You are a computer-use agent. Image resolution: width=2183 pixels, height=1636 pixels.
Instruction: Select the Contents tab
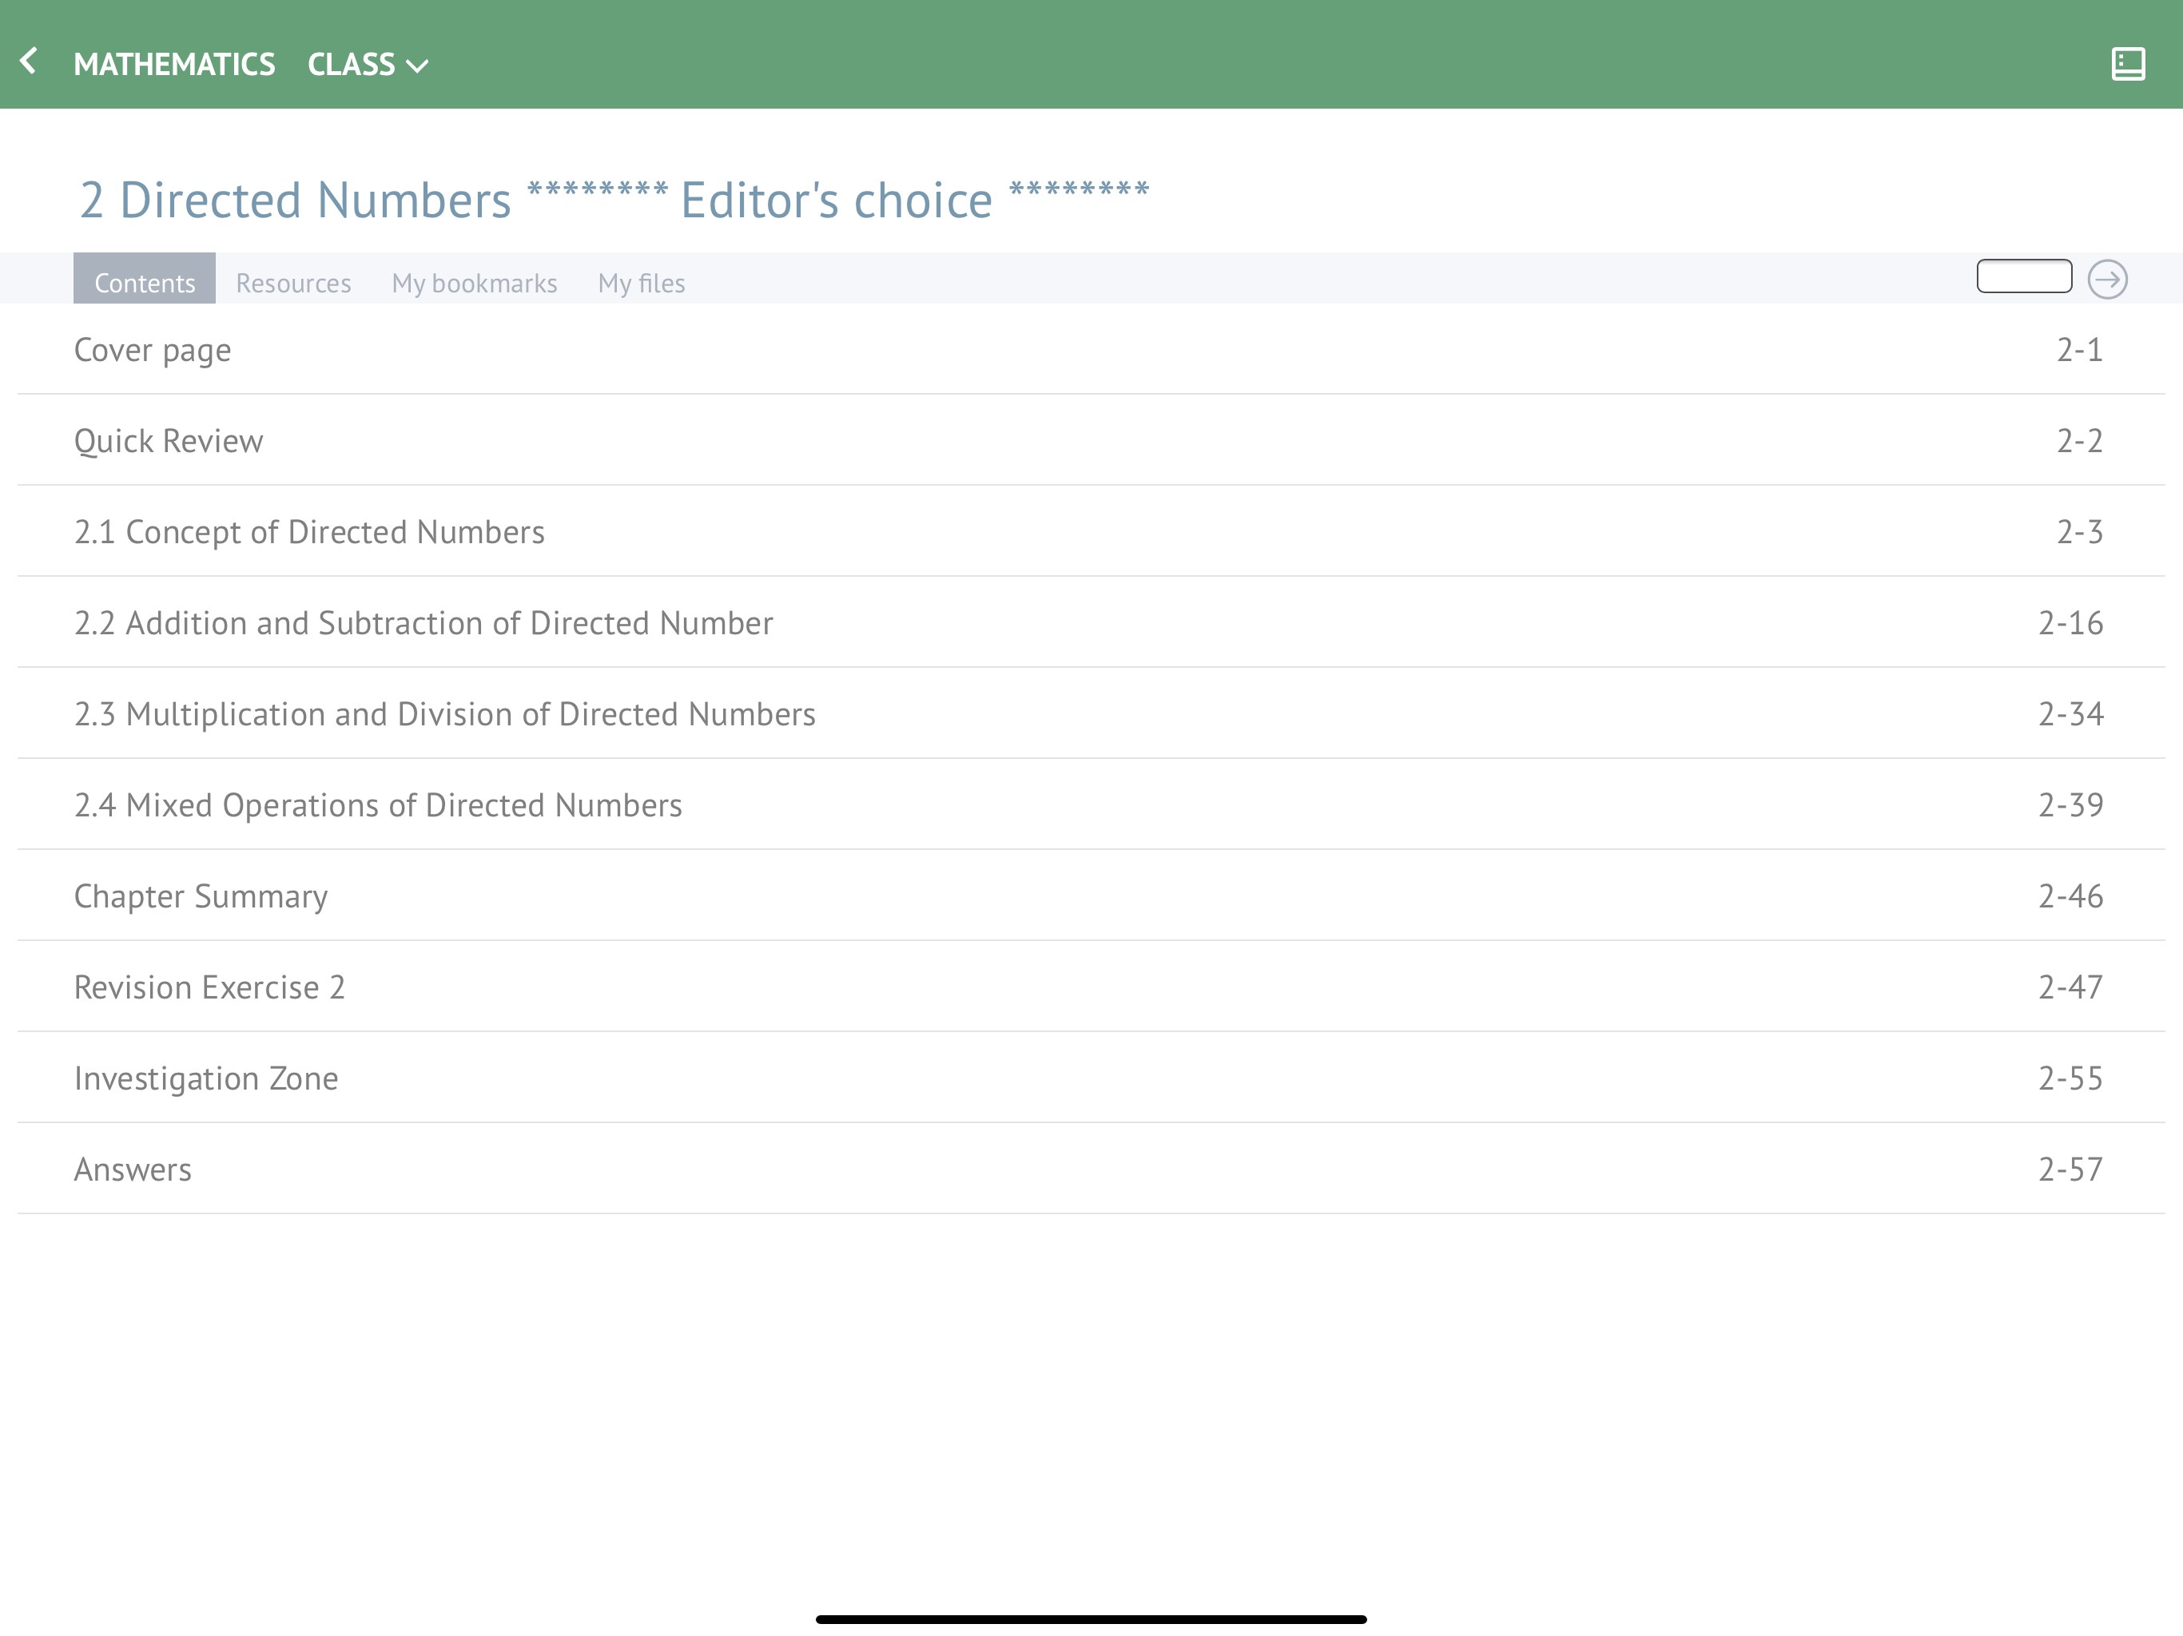coord(144,284)
